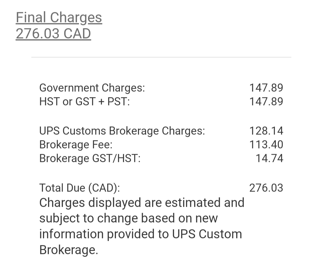The image size is (322, 274).
Task: Click the 'information provided to UPS Custom' line
Action: tap(141, 234)
